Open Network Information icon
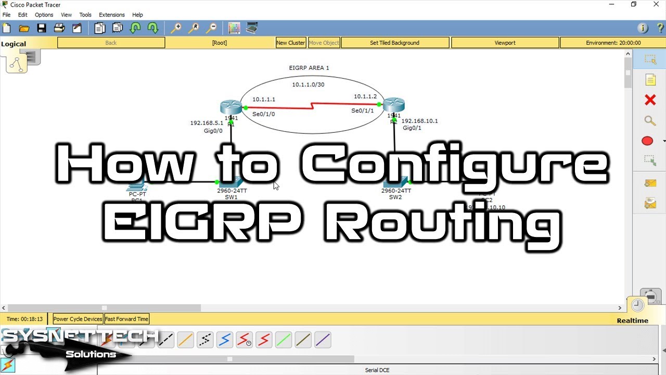The height and width of the screenshot is (375, 666). (643, 28)
